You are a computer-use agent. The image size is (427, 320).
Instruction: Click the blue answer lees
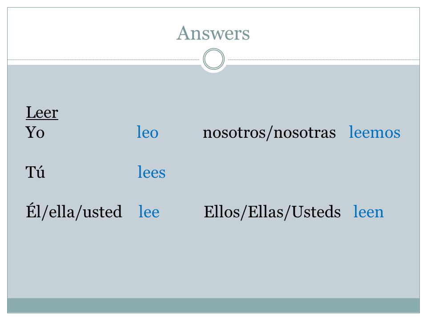pyautogui.click(x=151, y=172)
